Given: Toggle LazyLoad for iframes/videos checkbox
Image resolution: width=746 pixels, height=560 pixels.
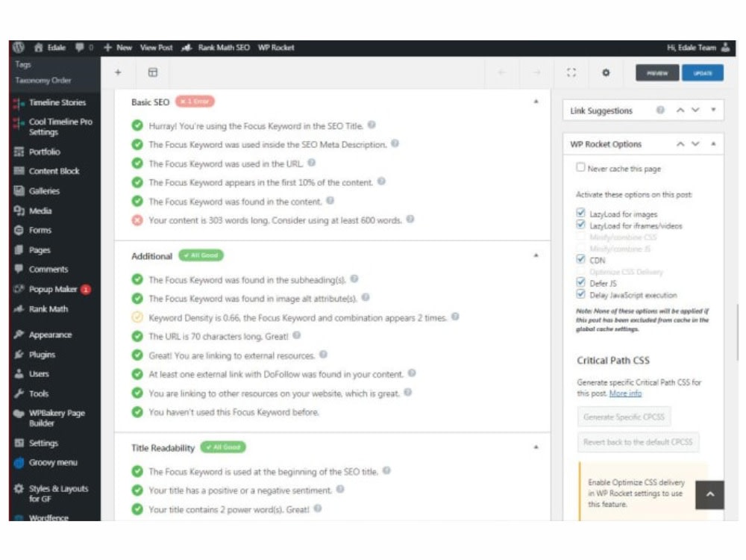Looking at the screenshot, I should pos(580,224).
